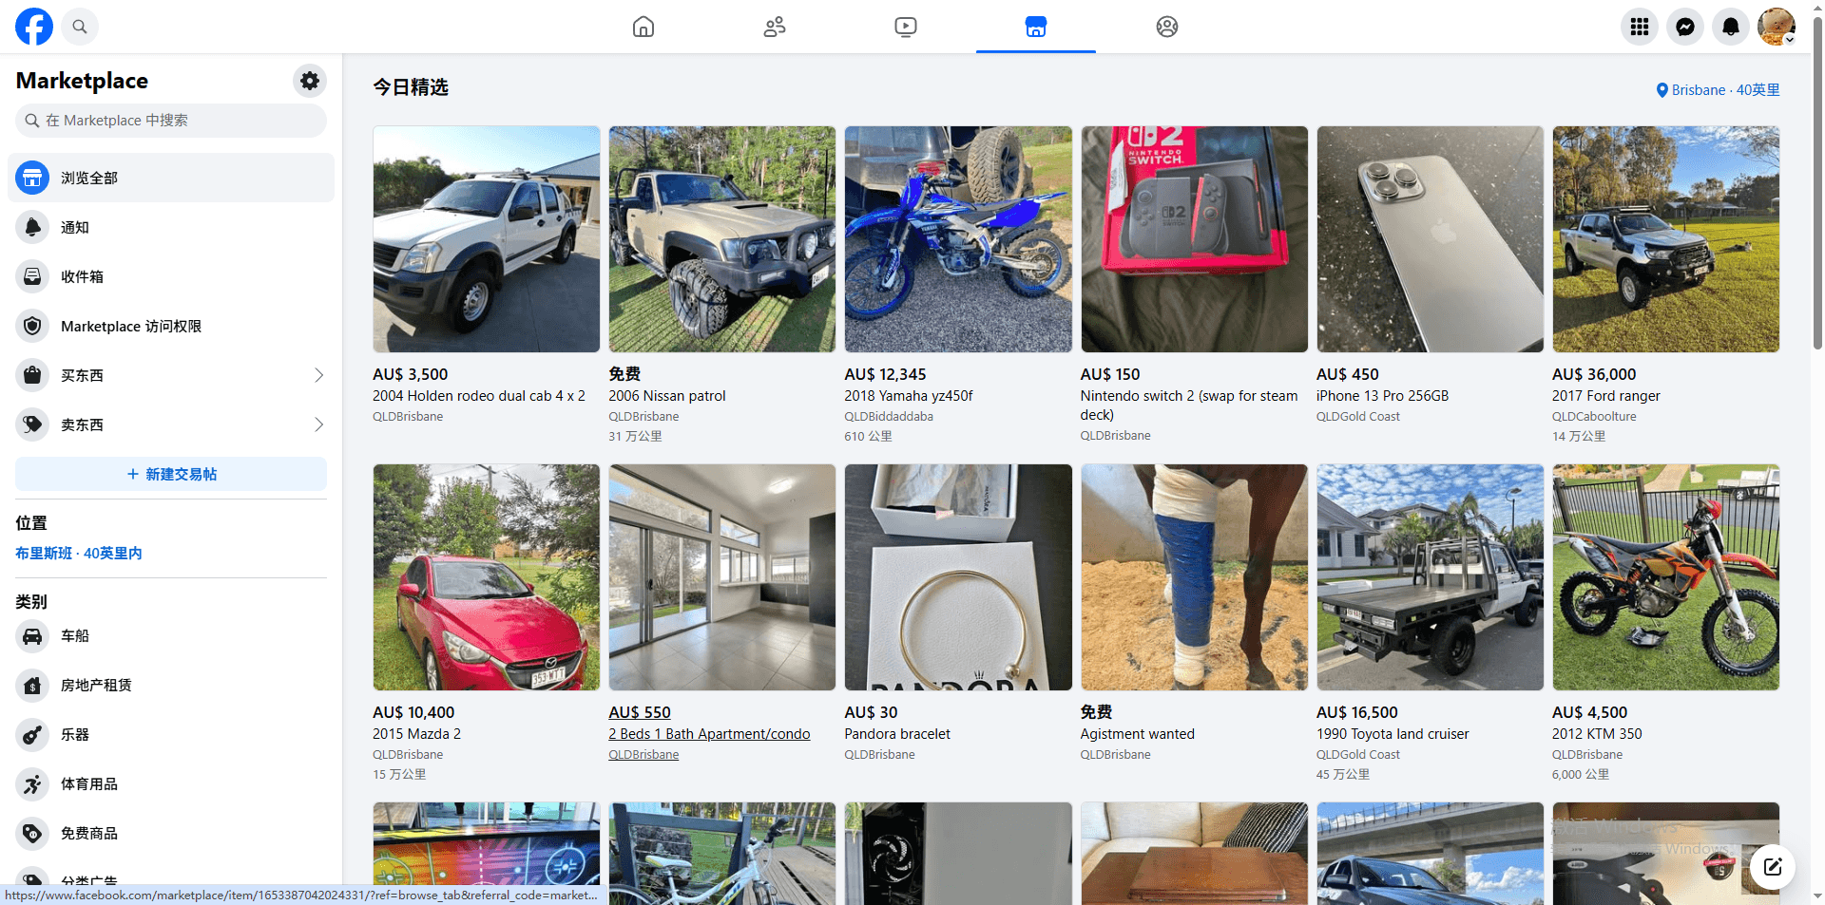Click the storefront icon beside 浏览全部

(x=32, y=178)
